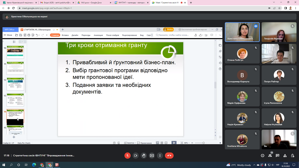Toggle the raise hand button
The width and height of the screenshot is (299, 168).
click(x=144, y=156)
